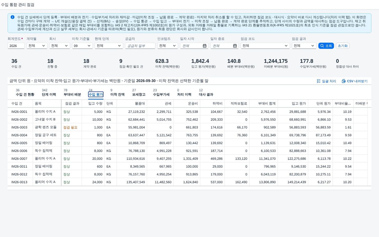Image resolution: width=379 pixels, height=237 pixels.
Task: Switch to the 처리 이력 tab
Action: [184, 92]
